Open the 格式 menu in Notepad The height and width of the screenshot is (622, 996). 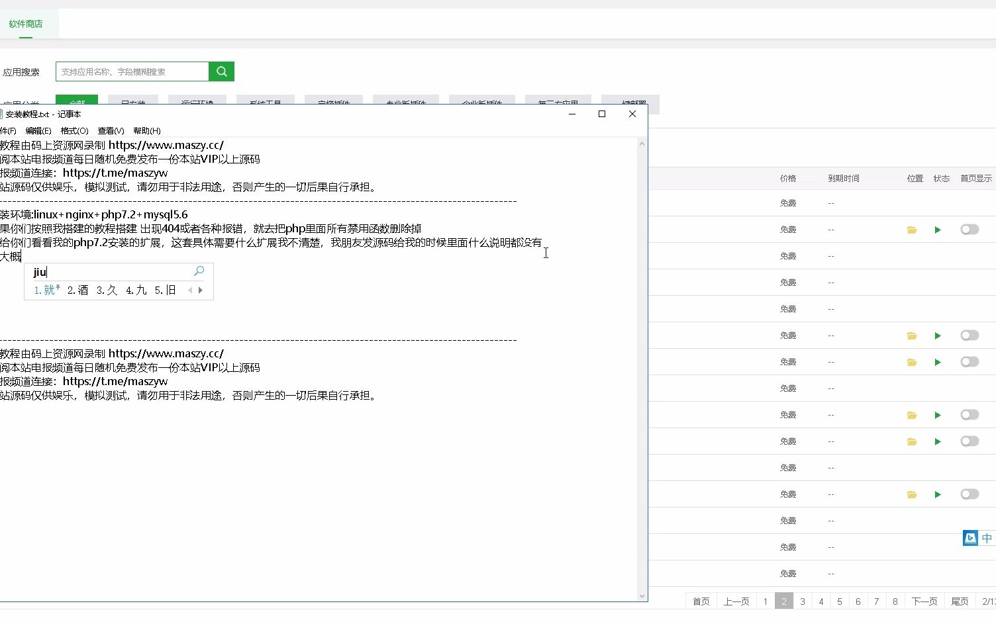(x=74, y=130)
